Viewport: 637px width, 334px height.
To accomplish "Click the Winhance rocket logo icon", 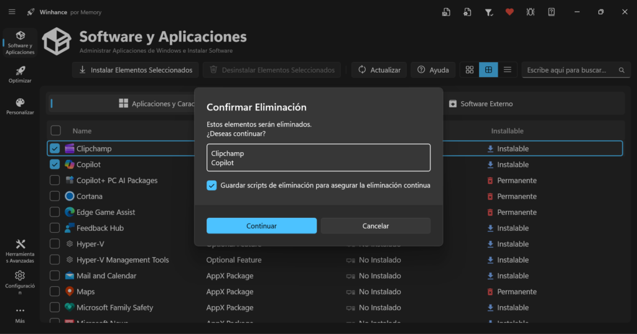I will pos(30,12).
